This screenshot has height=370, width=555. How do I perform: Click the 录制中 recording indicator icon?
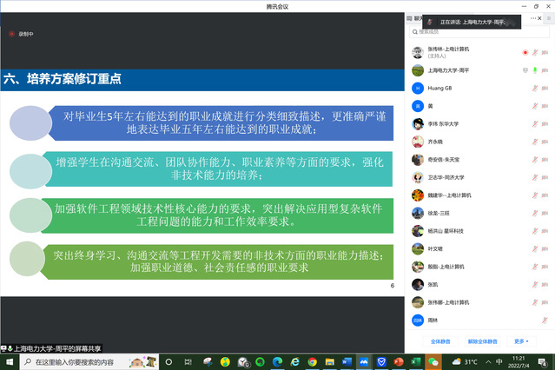click(x=12, y=34)
